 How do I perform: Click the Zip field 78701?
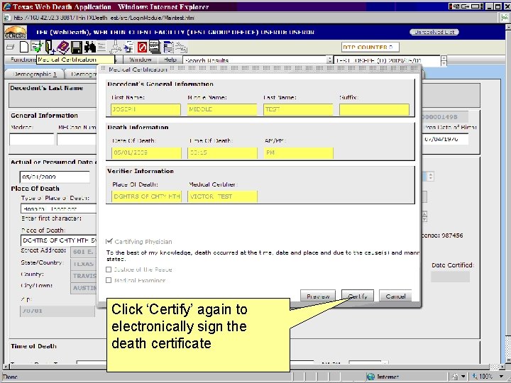[57, 311]
